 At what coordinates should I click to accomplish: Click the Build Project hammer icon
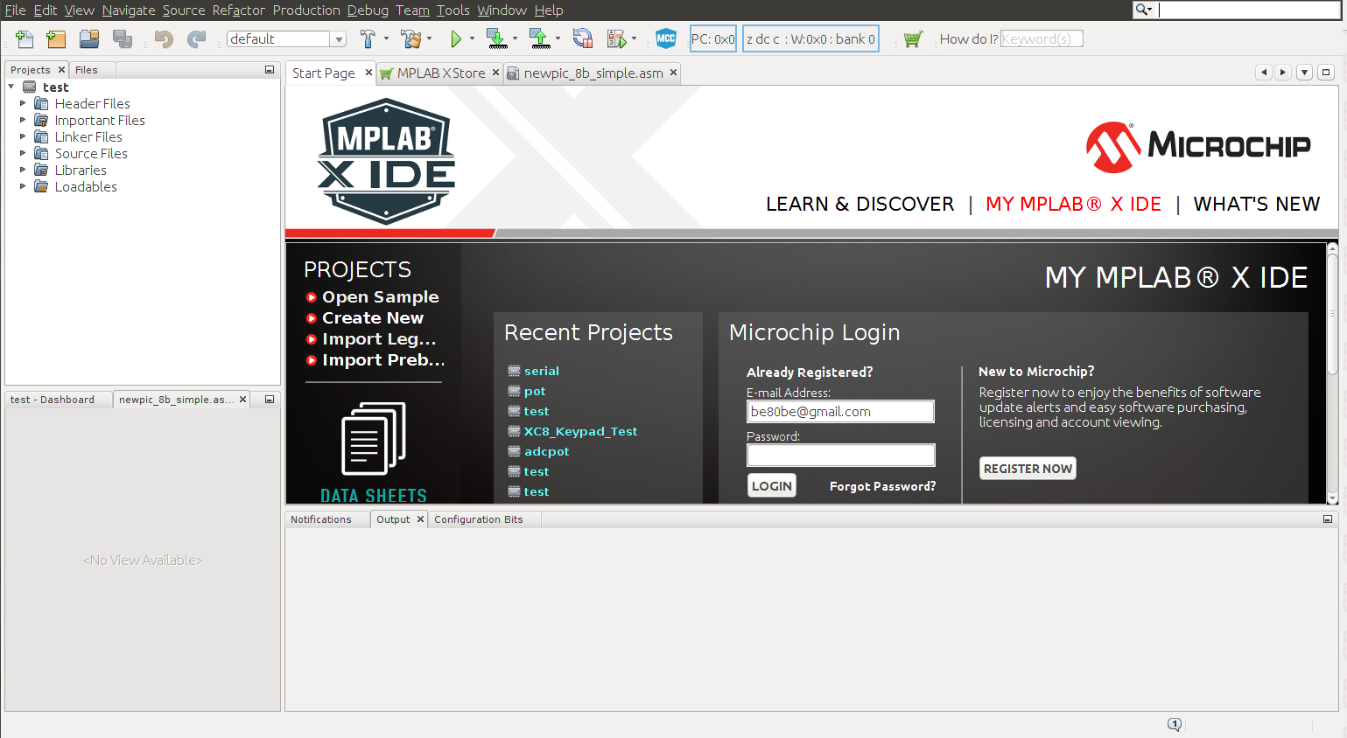[368, 39]
